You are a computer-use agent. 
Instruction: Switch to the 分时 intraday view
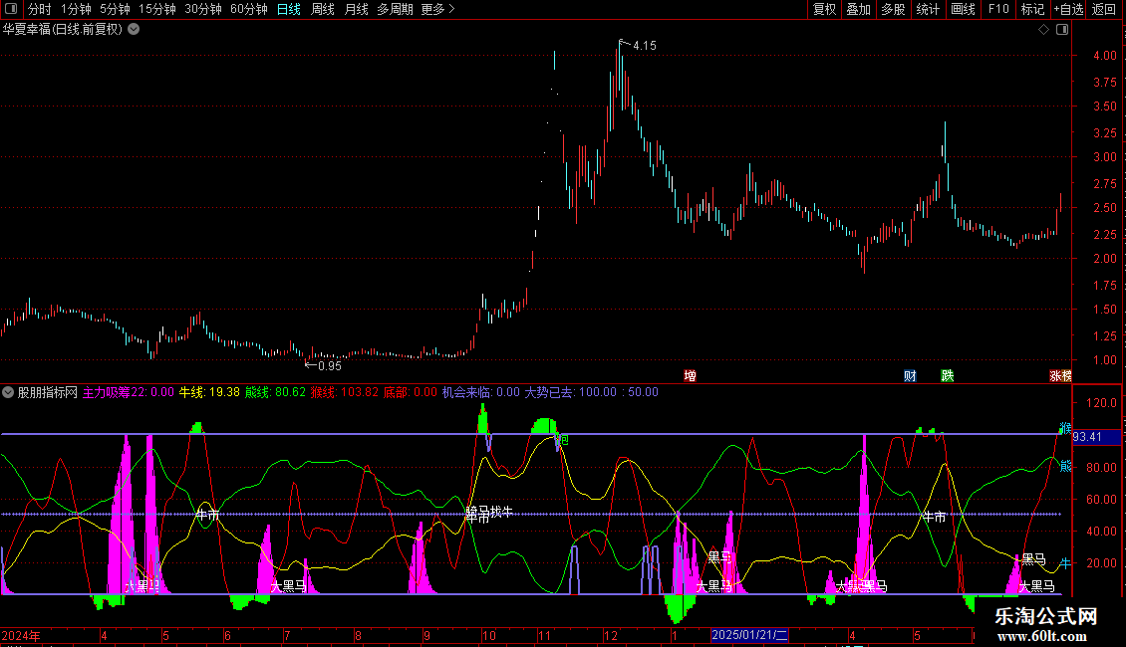tap(40, 9)
